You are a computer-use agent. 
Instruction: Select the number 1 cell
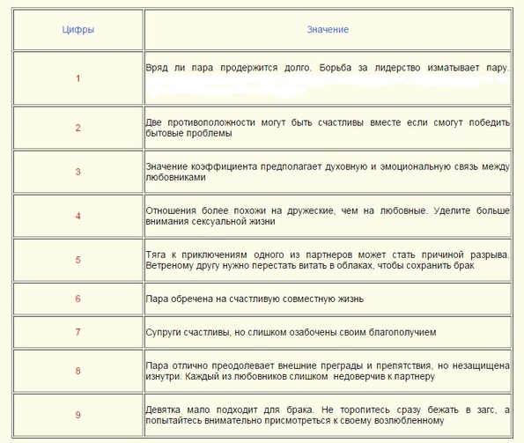(x=77, y=78)
